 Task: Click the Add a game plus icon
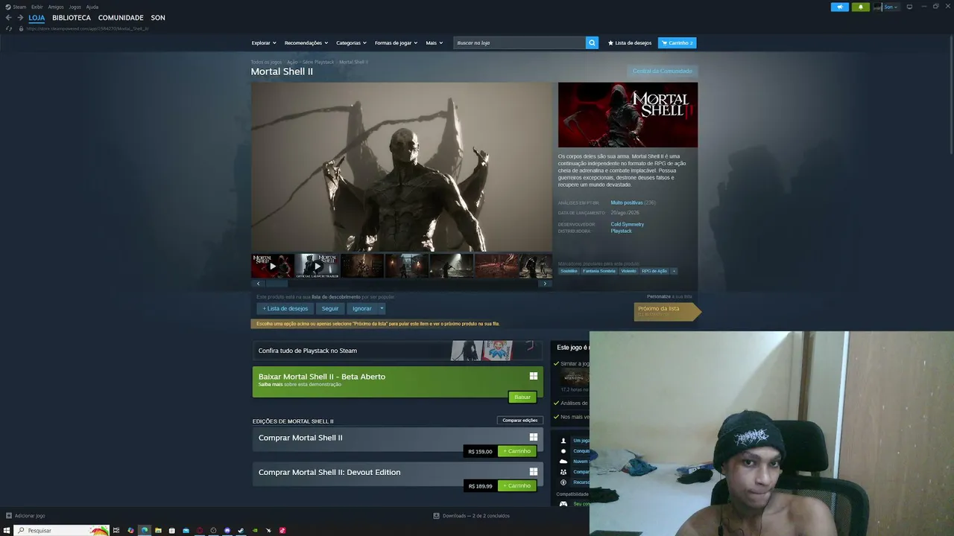coord(9,515)
